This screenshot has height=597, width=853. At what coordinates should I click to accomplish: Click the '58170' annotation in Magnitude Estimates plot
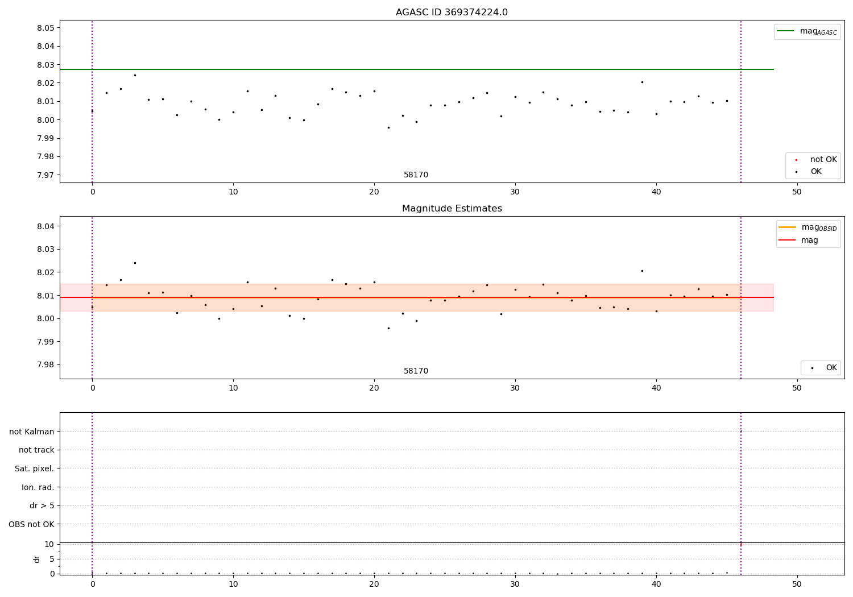pos(416,371)
